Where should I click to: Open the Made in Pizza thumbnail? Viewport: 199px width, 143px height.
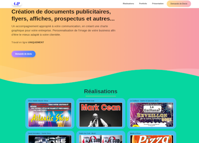pos(152,139)
